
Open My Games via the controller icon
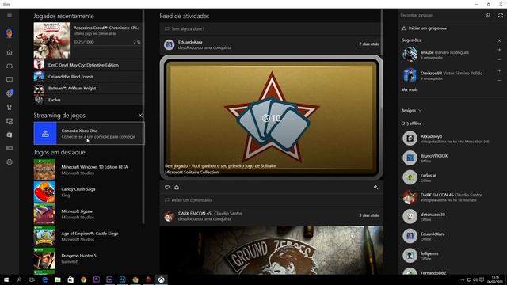point(10,66)
